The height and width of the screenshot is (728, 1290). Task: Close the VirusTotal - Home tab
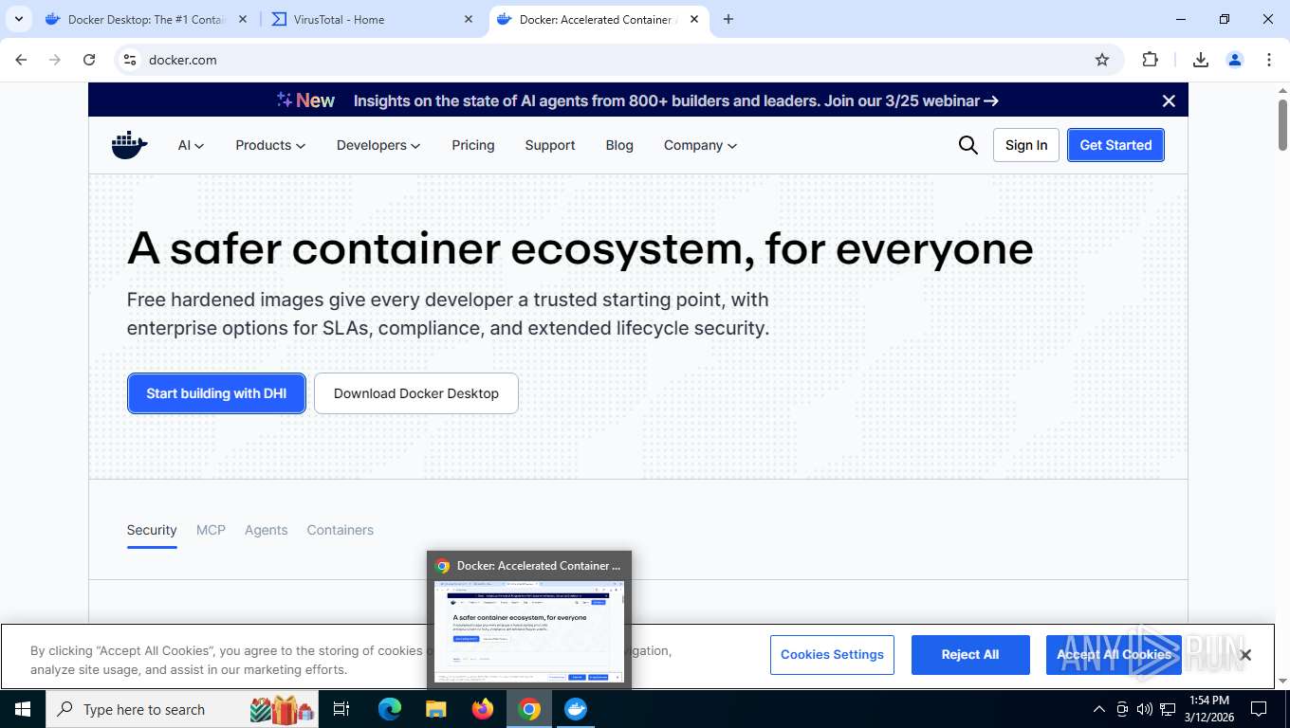point(469,19)
